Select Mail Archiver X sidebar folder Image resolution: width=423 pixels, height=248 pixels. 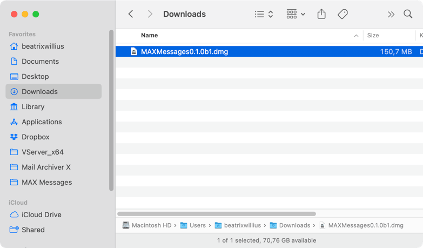point(46,167)
